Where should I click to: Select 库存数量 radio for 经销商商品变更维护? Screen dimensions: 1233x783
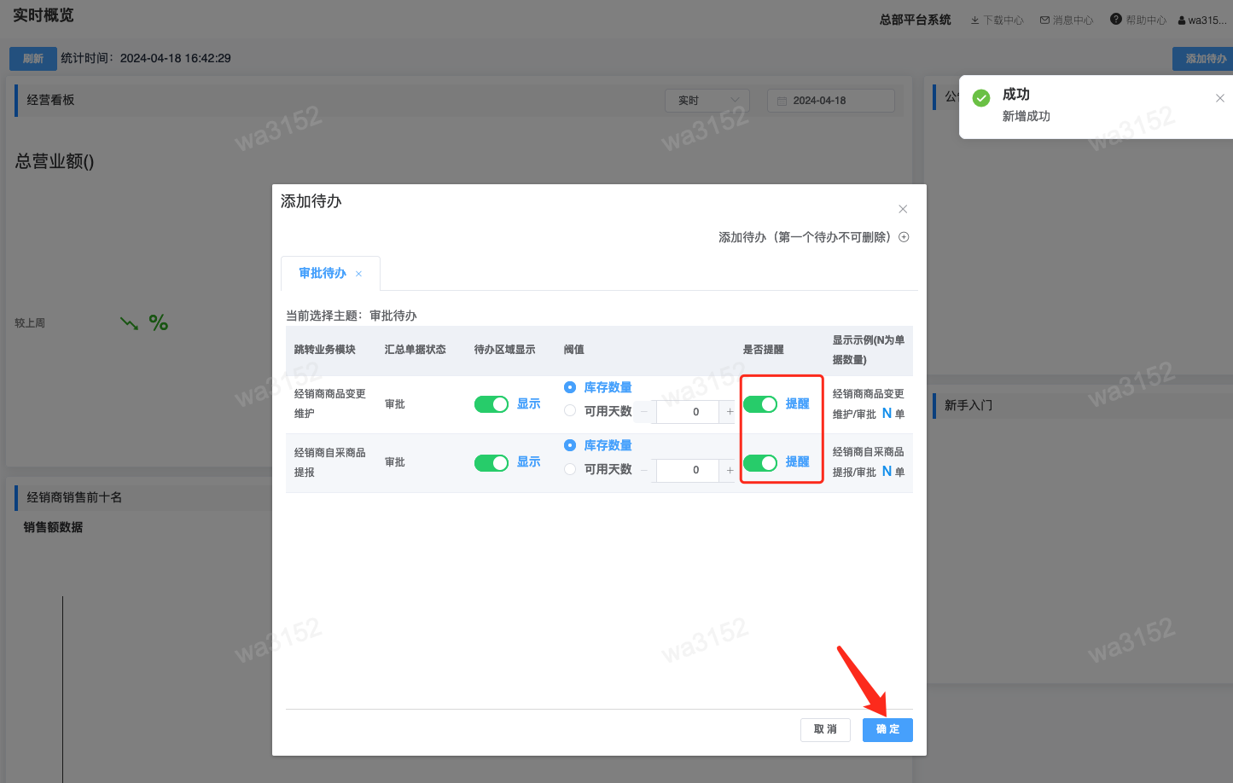pyautogui.click(x=570, y=387)
